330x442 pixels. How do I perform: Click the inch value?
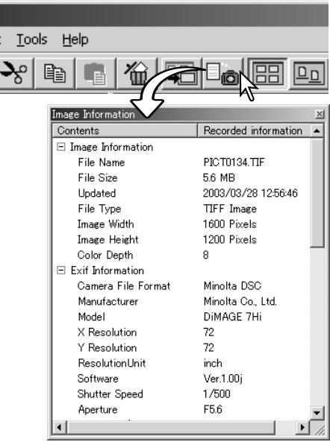213,363
